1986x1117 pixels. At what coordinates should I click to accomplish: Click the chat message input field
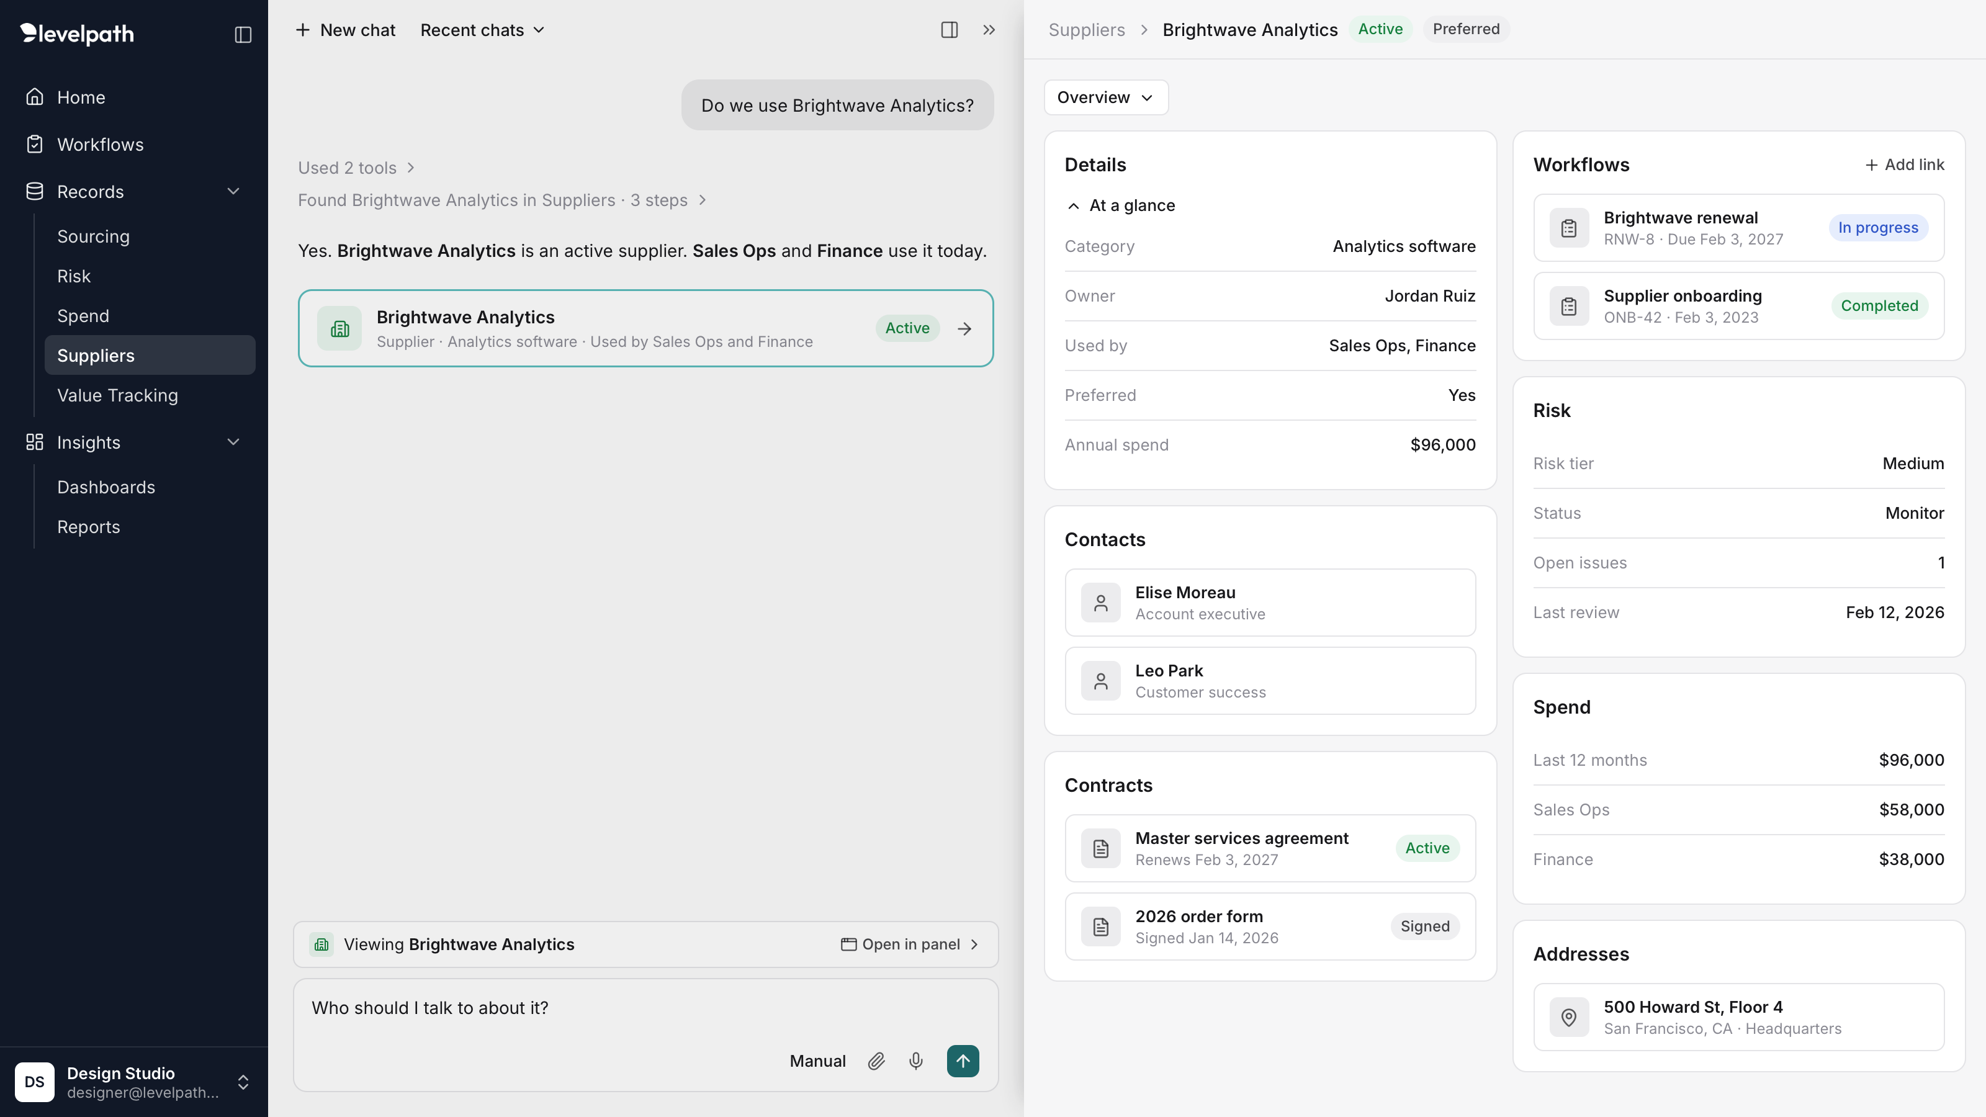(x=646, y=1008)
